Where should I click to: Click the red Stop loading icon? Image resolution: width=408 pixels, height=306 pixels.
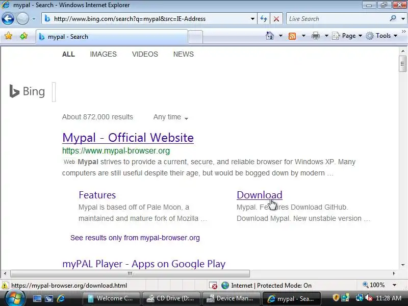click(276, 19)
